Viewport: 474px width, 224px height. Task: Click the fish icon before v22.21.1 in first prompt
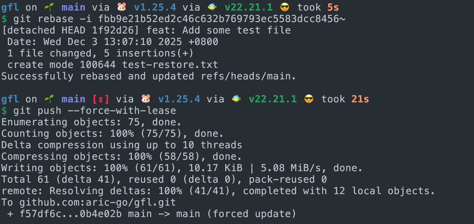212,7
